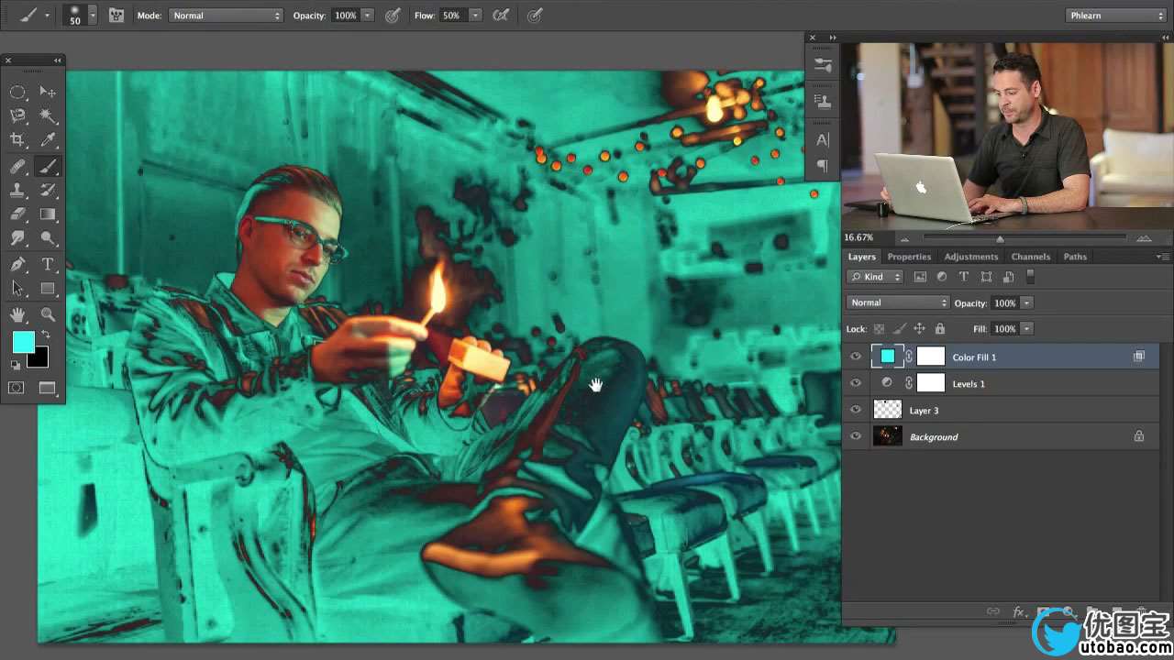Open the brush Mode dropdown

click(226, 16)
